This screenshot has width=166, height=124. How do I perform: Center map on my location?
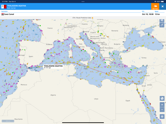pyautogui.click(x=162, y=117)
